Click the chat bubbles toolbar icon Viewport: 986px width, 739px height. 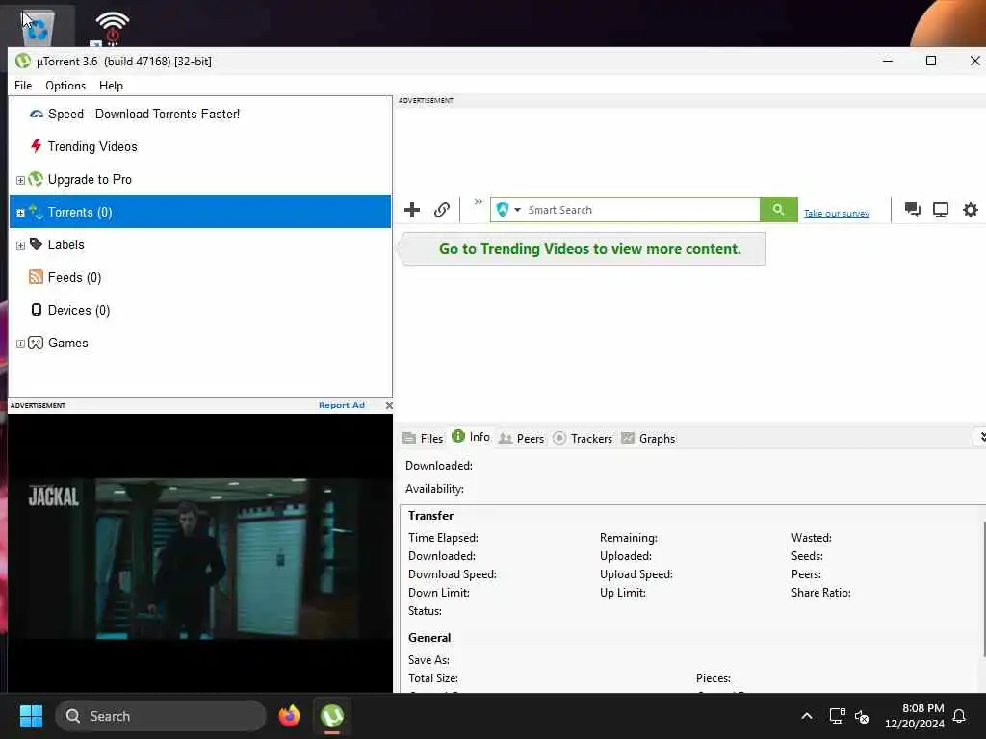(912, 209)
